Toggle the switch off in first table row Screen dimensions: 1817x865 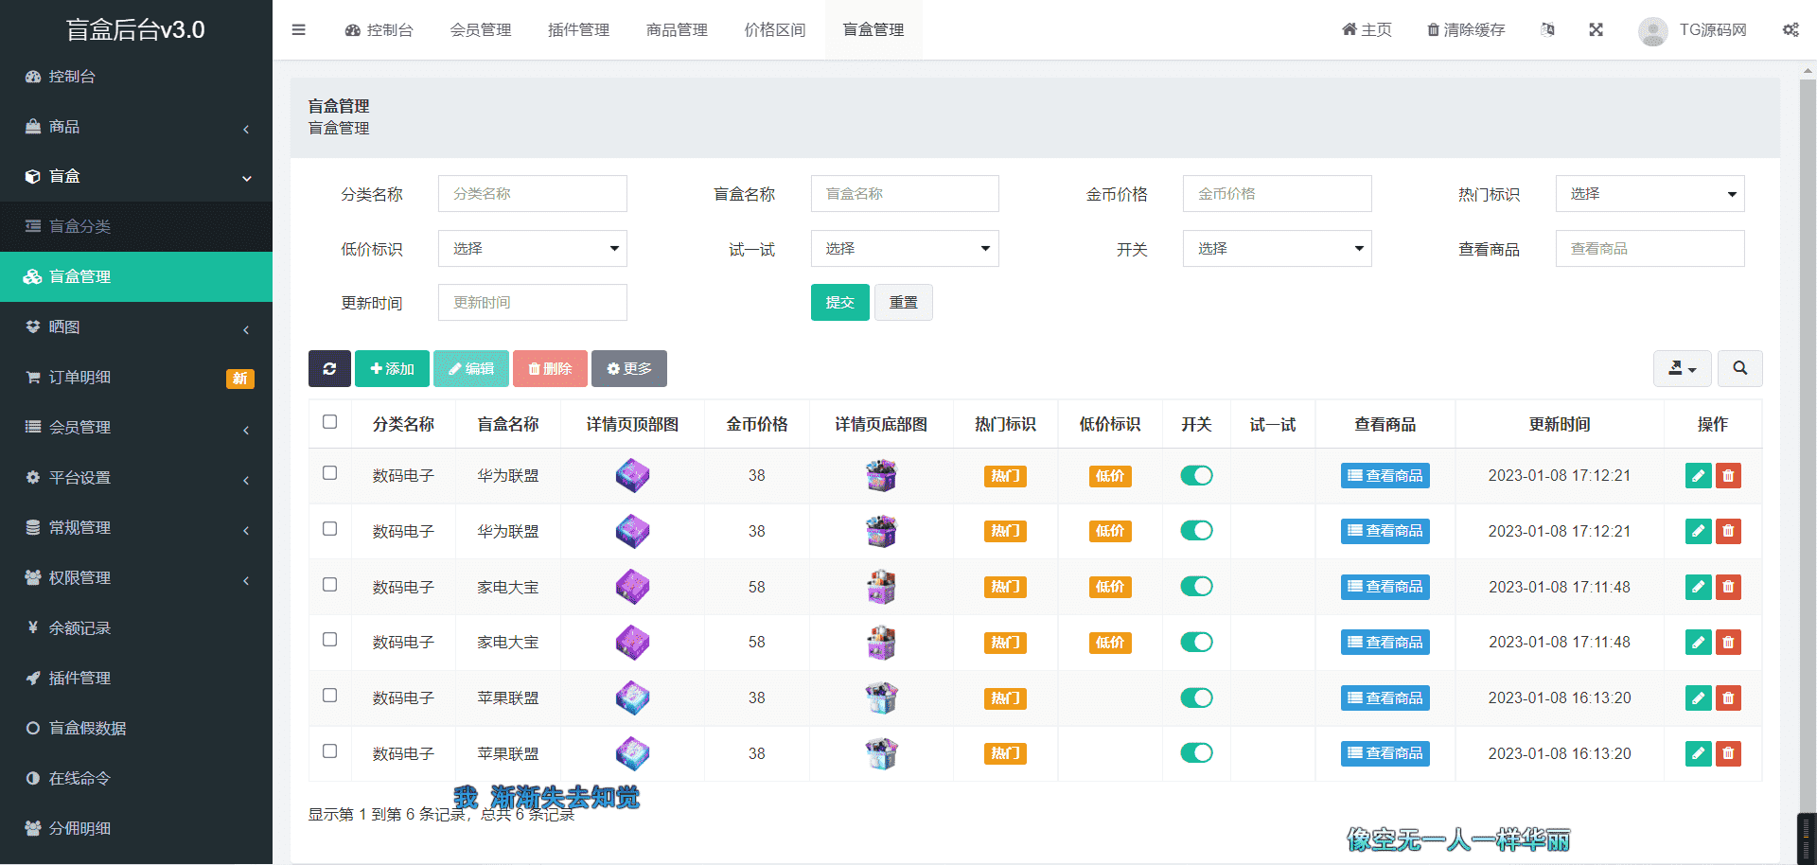pyautogui.click(x=1196, y=476)
